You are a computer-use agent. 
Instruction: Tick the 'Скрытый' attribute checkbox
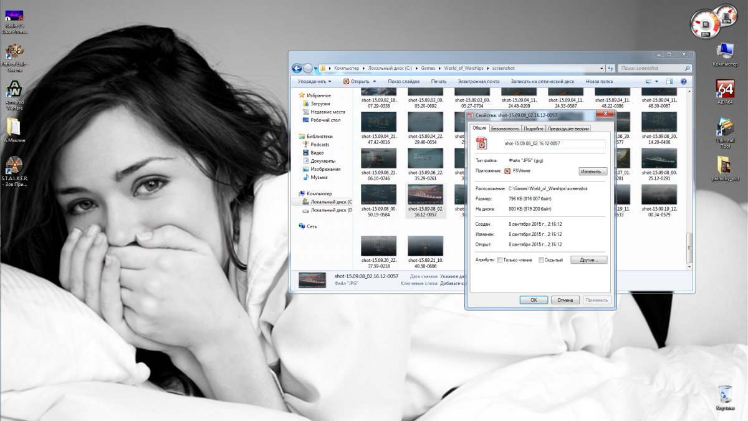(x=541, y=260)
